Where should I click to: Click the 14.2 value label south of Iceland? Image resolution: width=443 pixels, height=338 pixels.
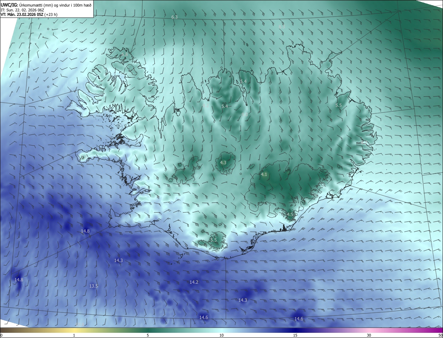pyautogui.click(x=194, y=282)
